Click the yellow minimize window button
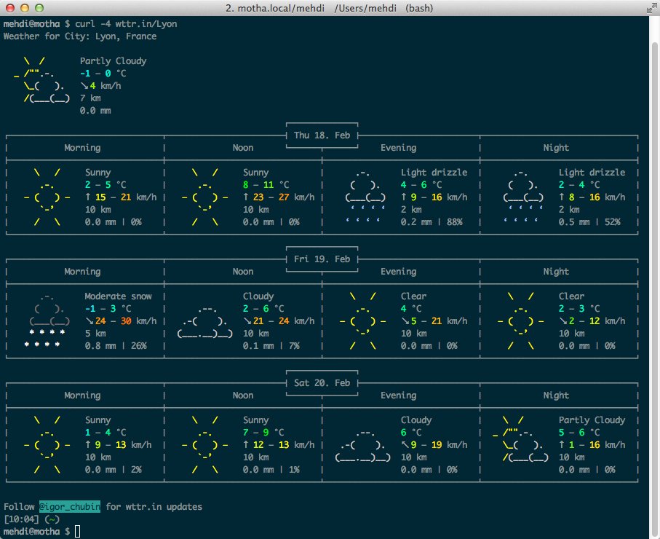Image resolution: width=660 pixels, height=539 pixels. [x=25, y=7]
